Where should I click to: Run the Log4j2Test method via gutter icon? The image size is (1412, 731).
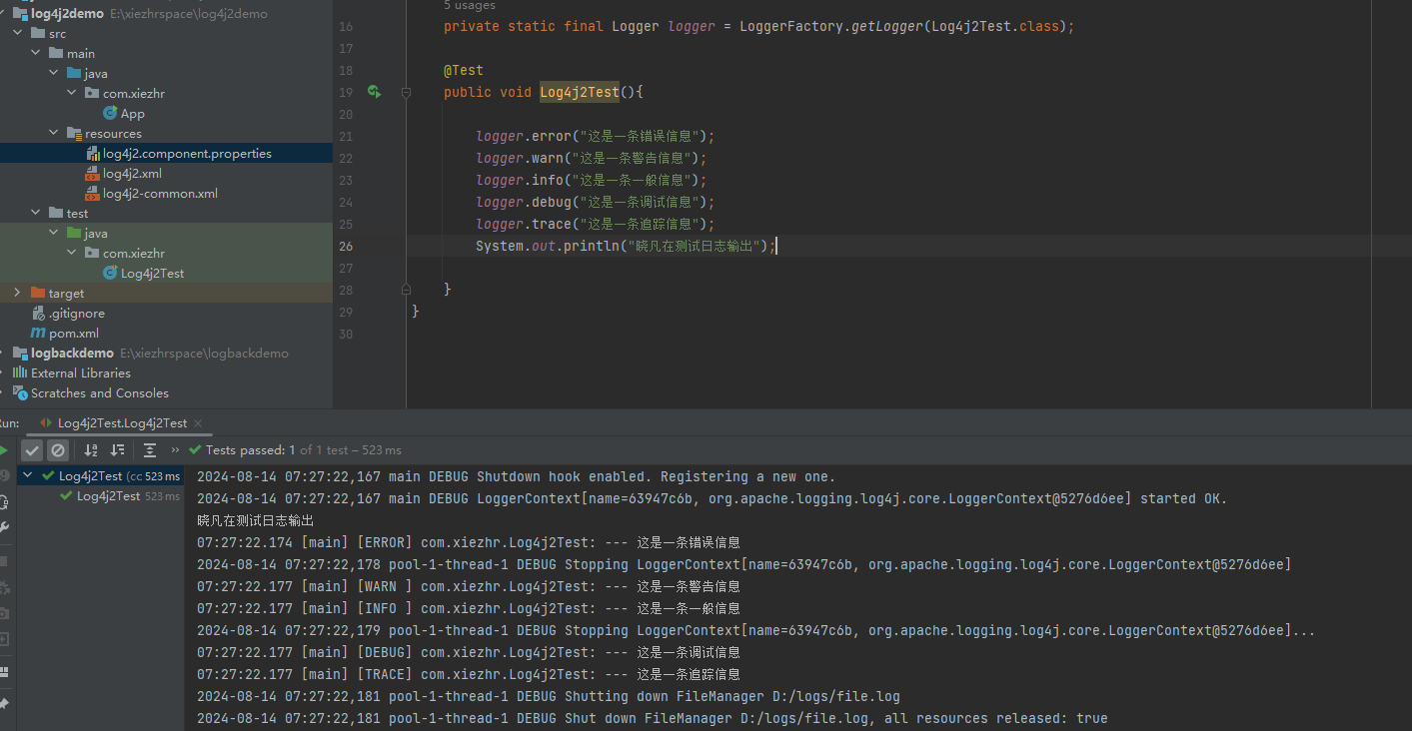point(374,91)
